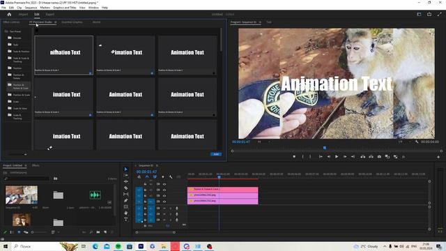Add a marker in the timeline header
Screen dimensions: 446x251
[162, 177]
